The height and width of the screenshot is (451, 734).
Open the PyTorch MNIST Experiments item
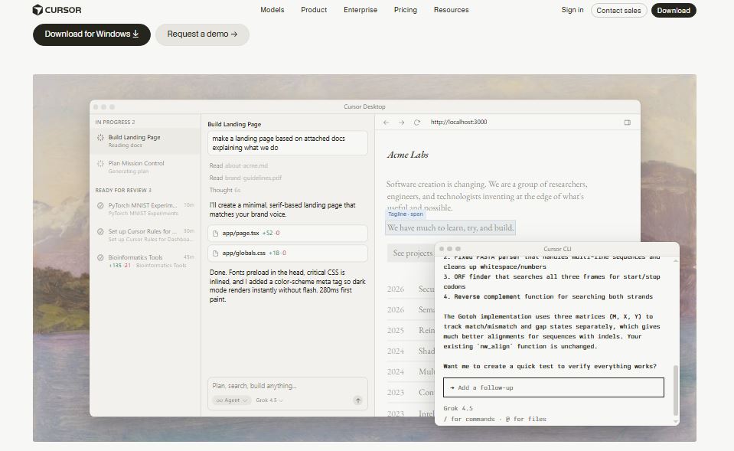(145, 209)
